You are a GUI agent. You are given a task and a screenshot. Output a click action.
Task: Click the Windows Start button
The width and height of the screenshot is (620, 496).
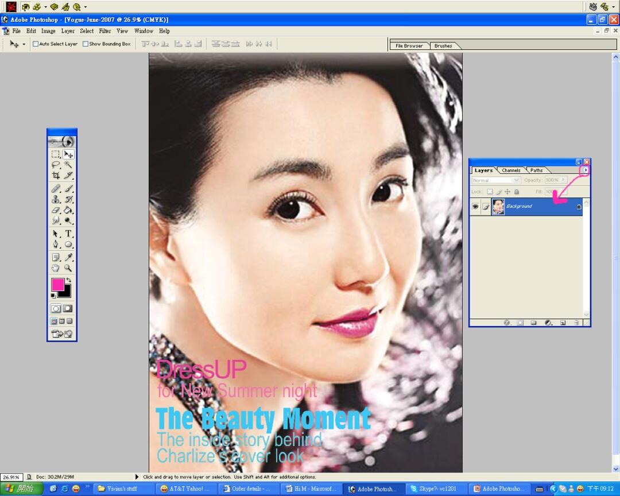coord(22,489)
